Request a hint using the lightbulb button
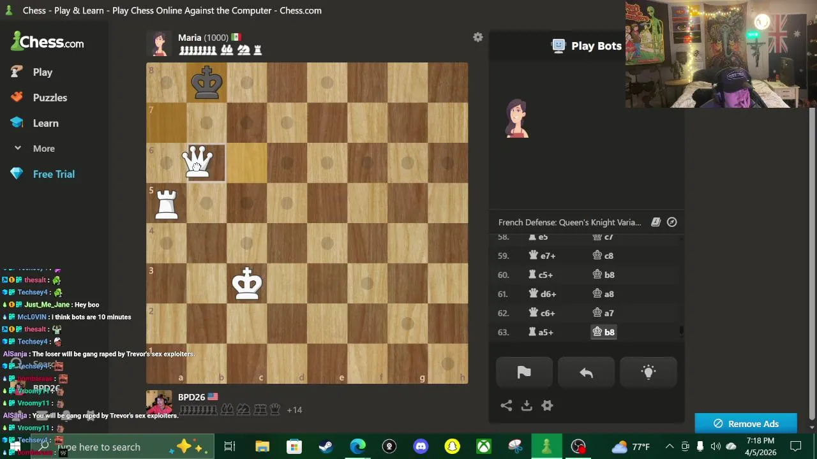 point(648,373)
